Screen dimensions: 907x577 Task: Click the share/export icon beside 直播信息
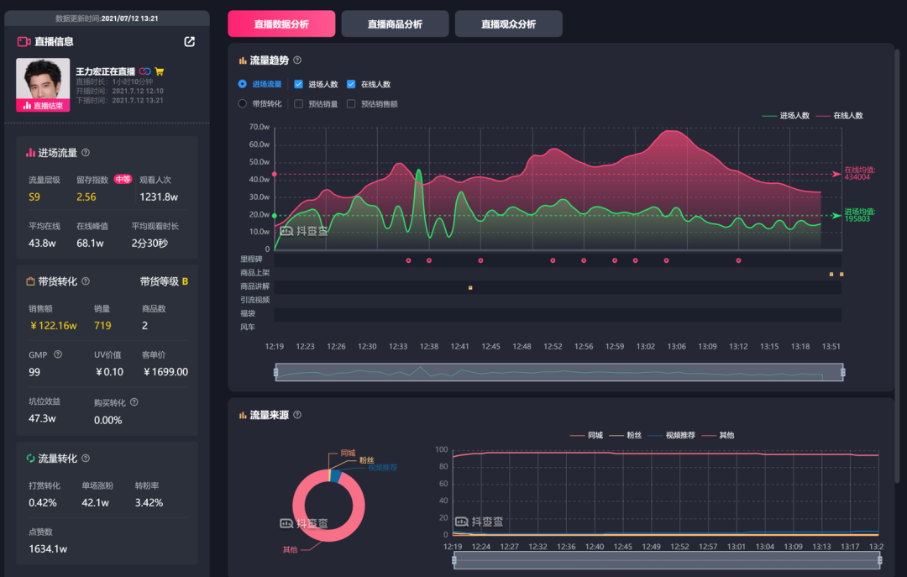coord(189,42)
